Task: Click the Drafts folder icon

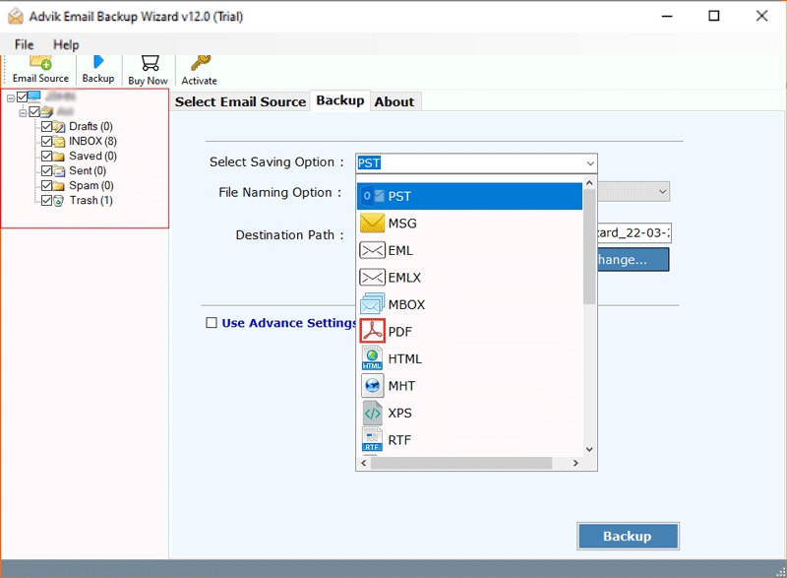Action: click(59, 127)
